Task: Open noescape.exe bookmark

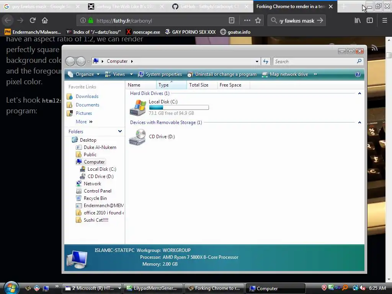Action: [x=143, y=32]
